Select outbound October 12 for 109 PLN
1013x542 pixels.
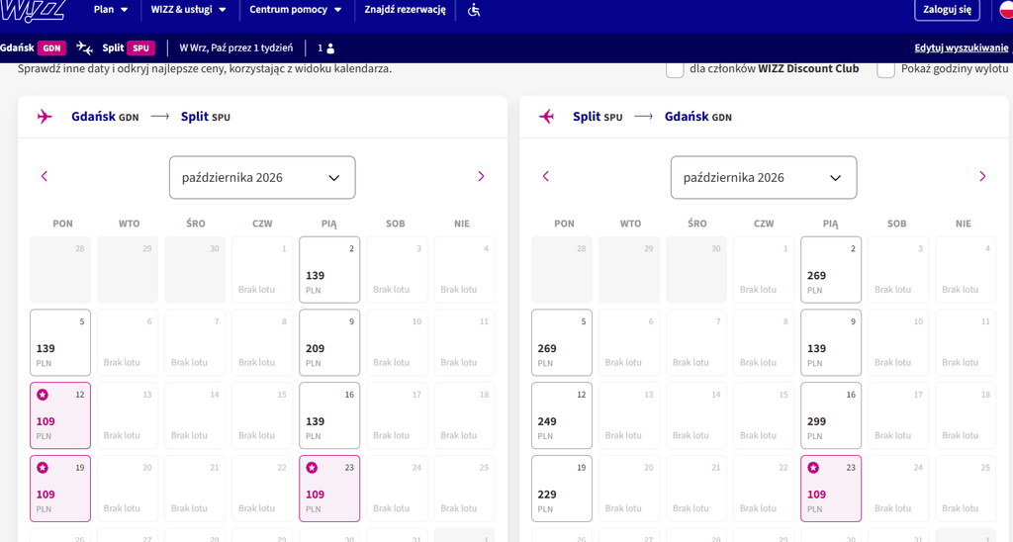coord(60,415)
